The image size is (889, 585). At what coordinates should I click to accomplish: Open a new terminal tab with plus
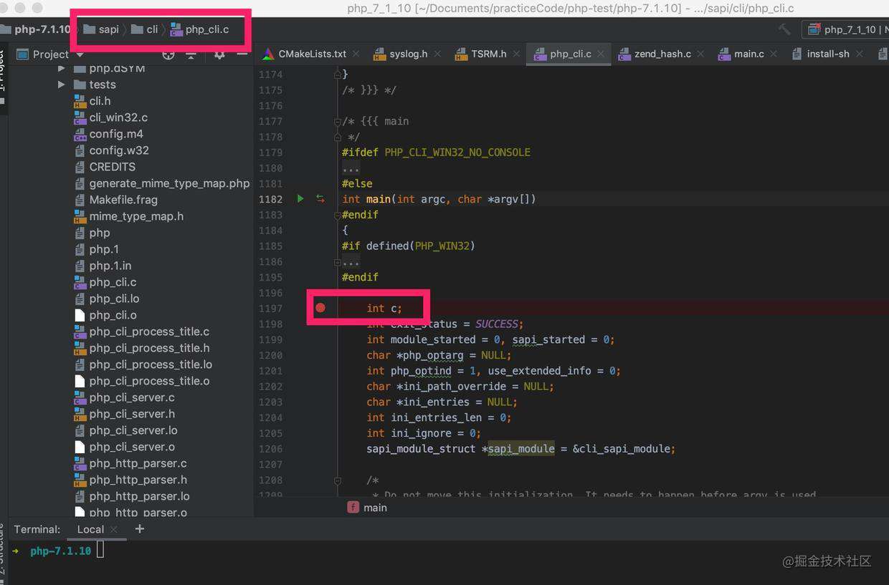[x=140, y=529]
